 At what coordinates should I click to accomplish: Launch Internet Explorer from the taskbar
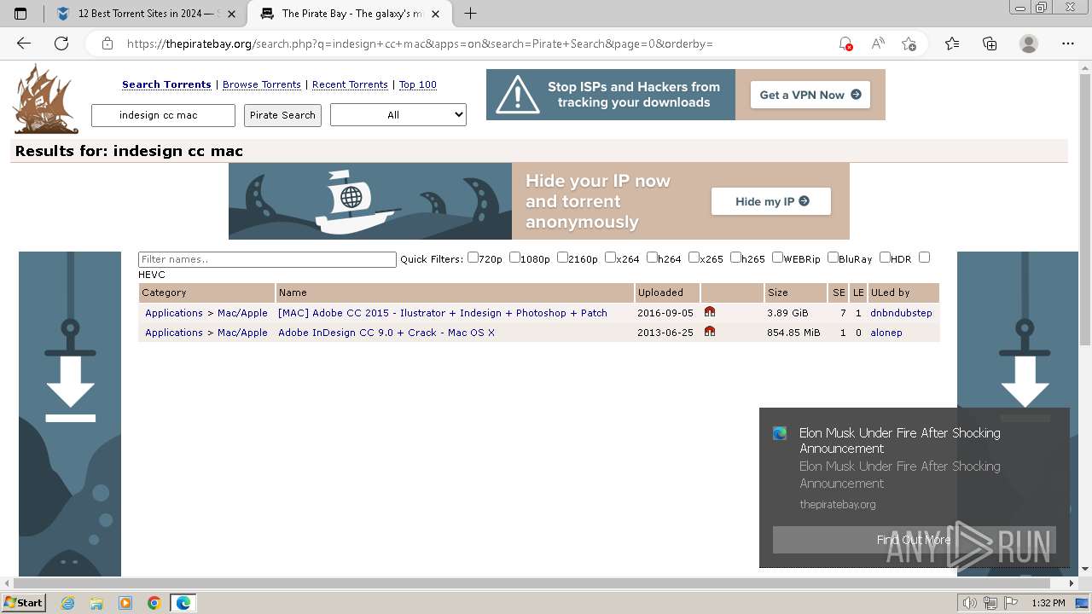pos(67,603)
